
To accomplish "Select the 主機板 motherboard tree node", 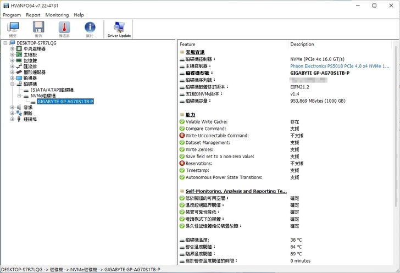I will (31, 55).
